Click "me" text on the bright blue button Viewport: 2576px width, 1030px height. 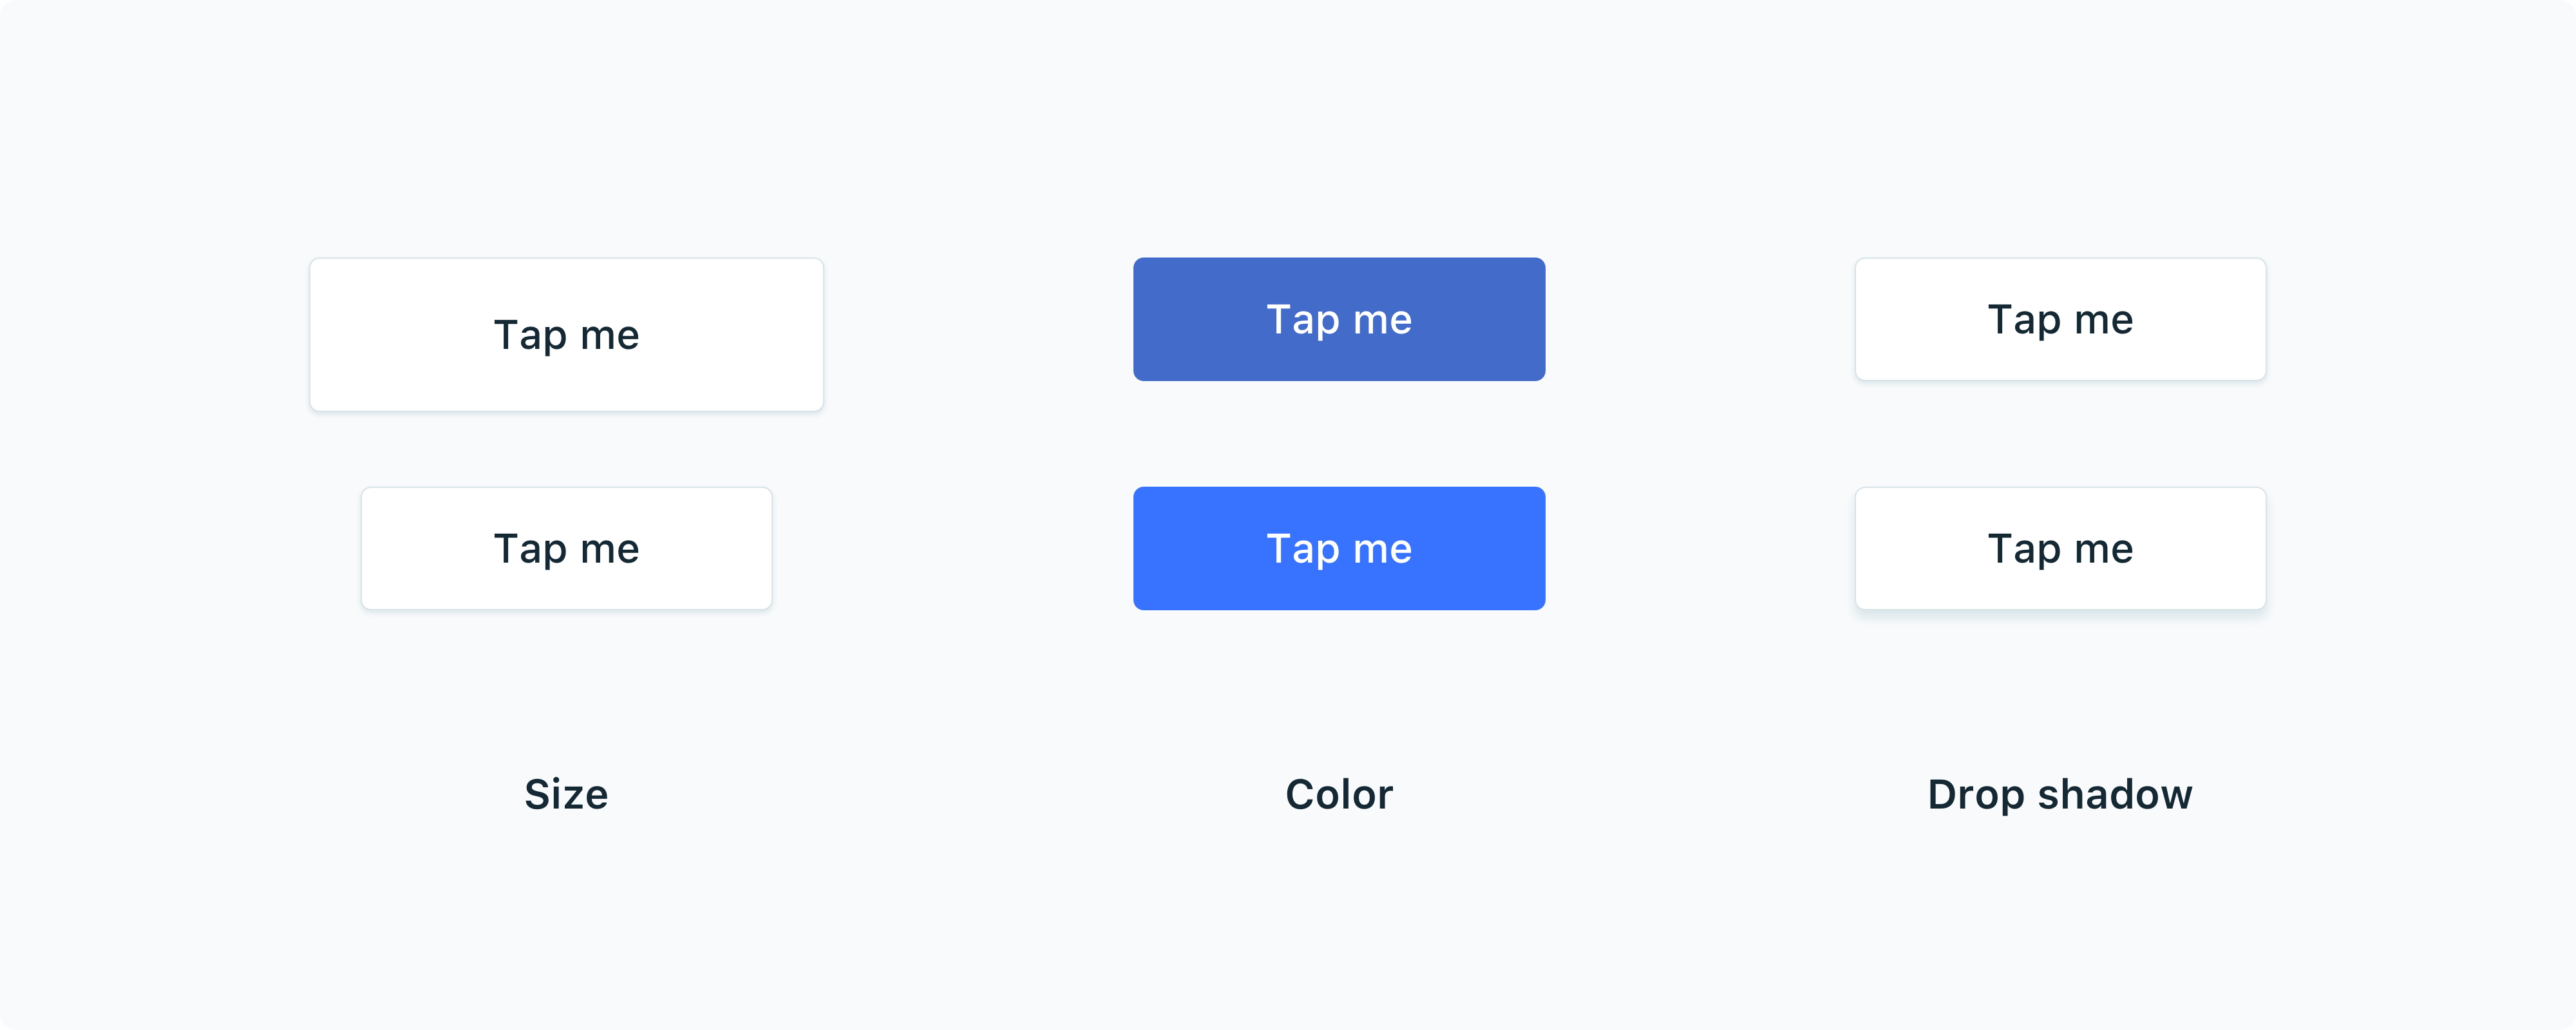pyautogui.click(x=1382, y=550)
